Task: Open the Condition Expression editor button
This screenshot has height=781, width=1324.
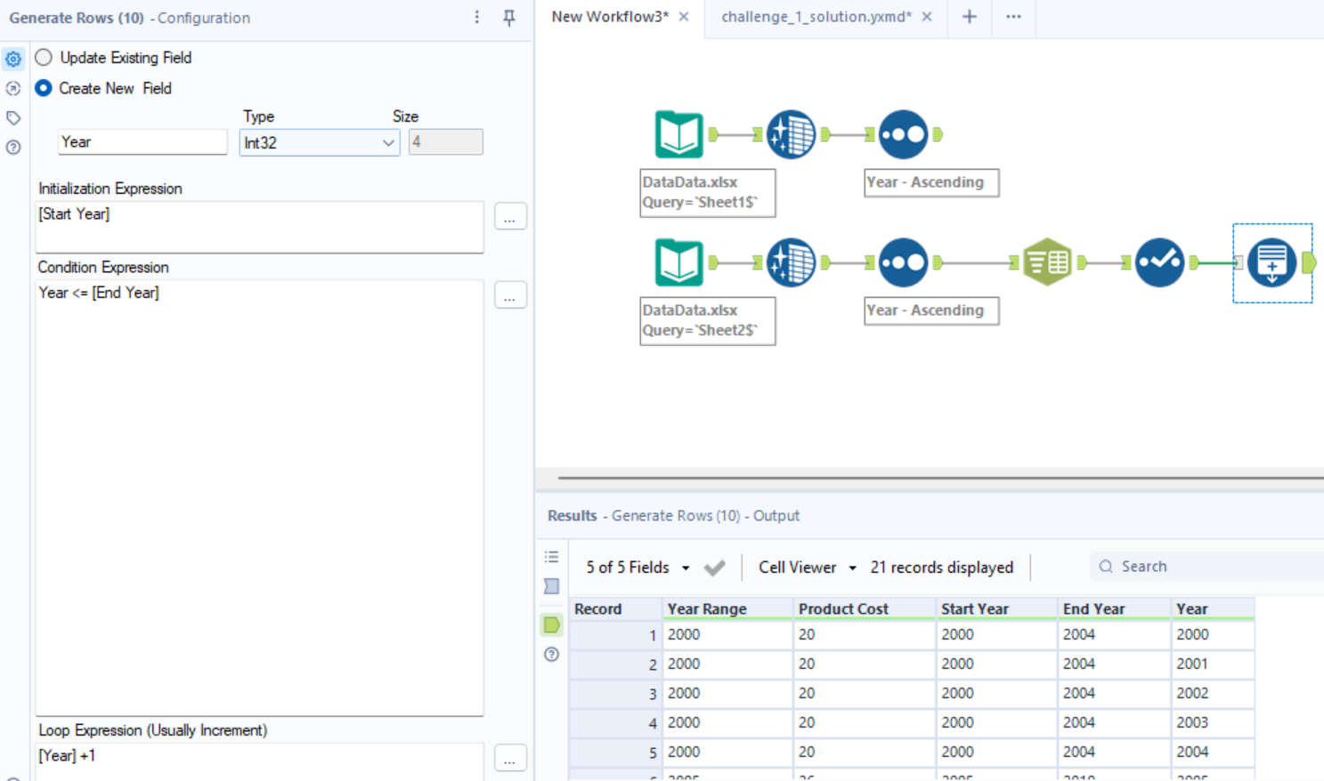Action: pos(509,295)
